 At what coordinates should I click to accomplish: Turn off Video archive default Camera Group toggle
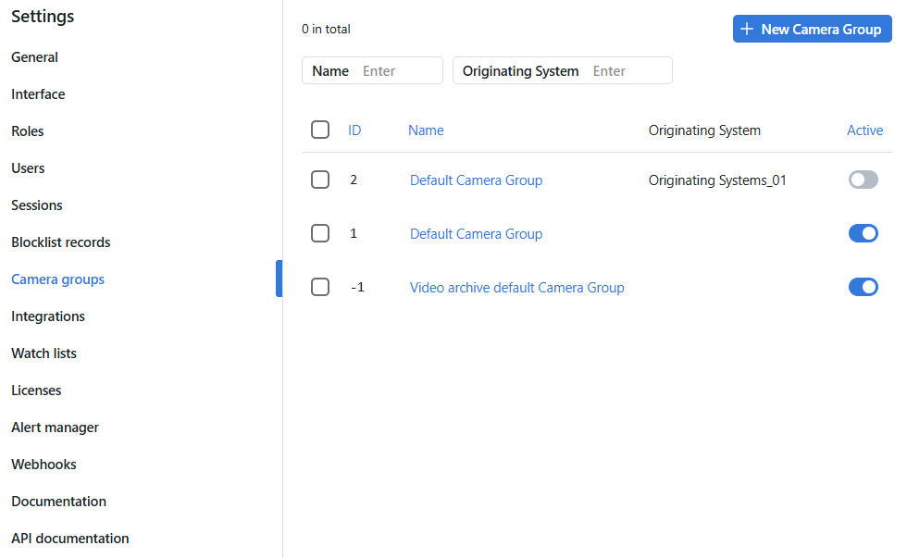pos(863,288)
